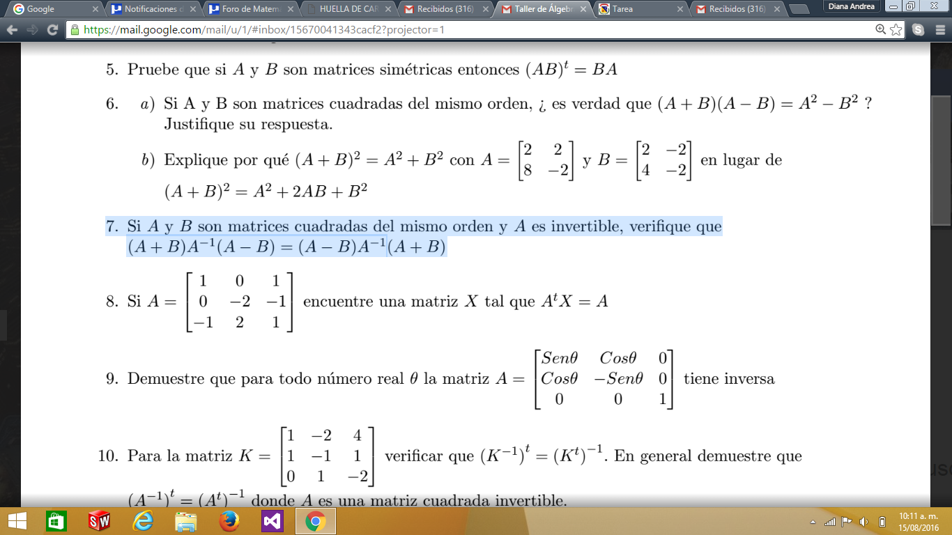Open File Explorer from the taskbar

(186, 521)
